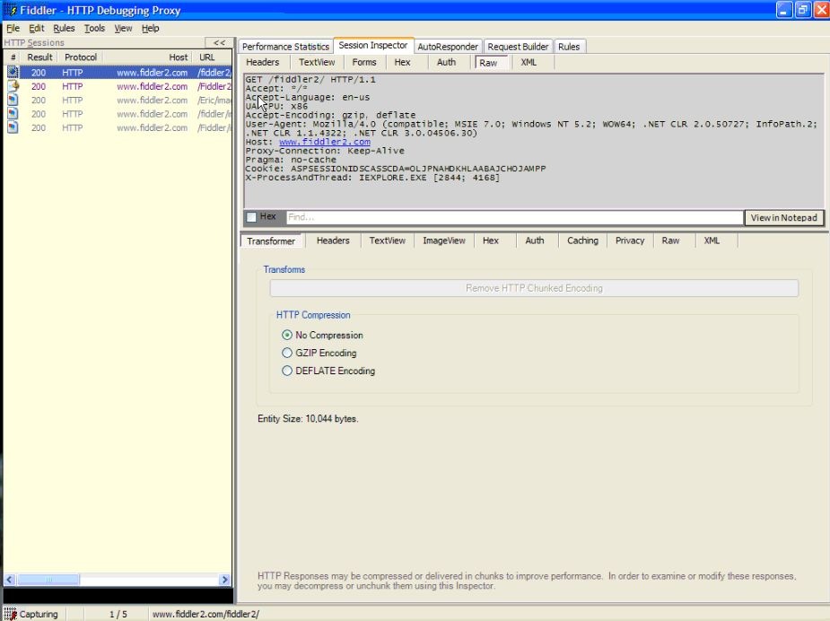Click the icon of the /fiddler/ session row
This screenshot has width=830, height=621.
point(13,113)
